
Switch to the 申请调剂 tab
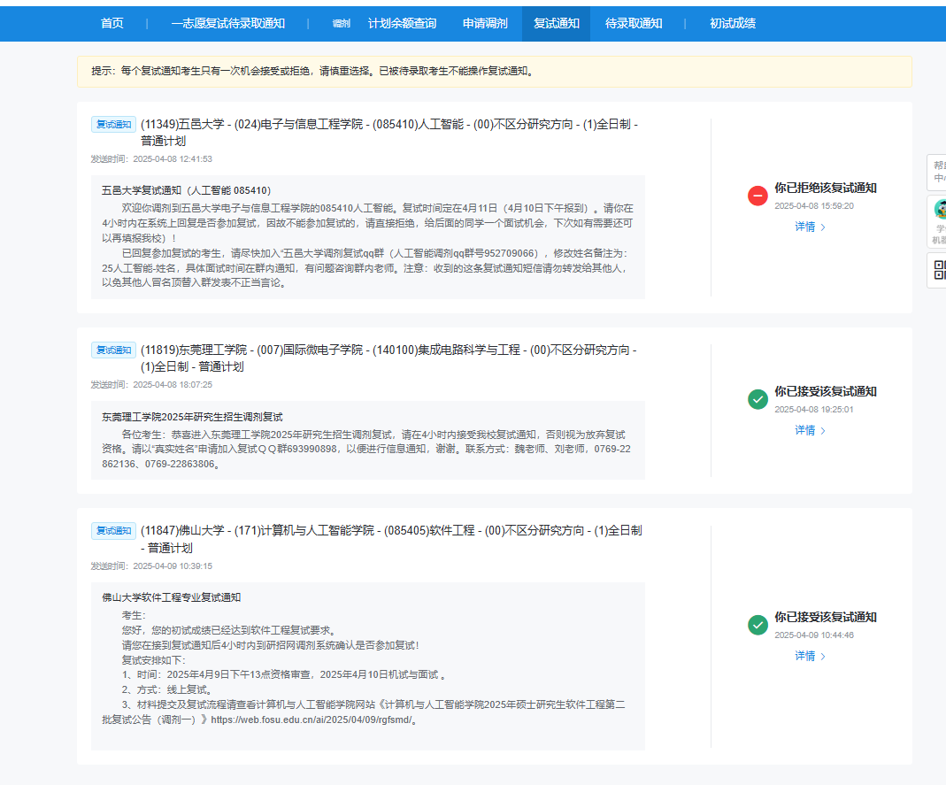485,24
